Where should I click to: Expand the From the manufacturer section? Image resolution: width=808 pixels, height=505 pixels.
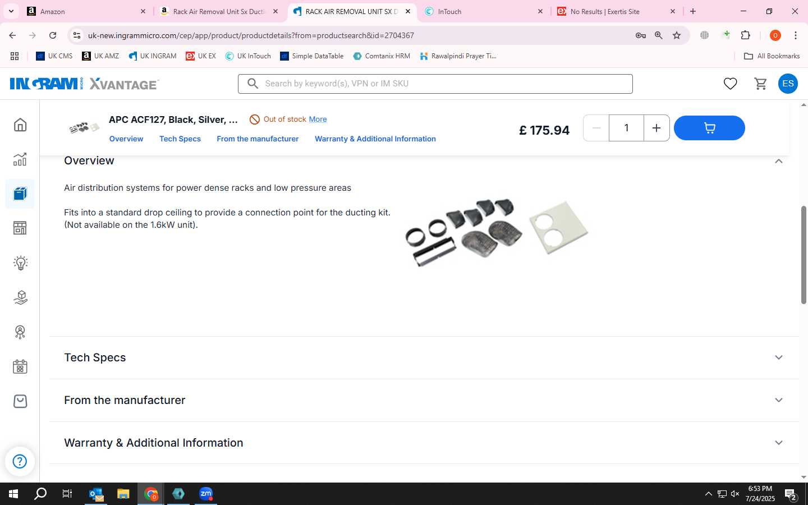tap(424, 400)
